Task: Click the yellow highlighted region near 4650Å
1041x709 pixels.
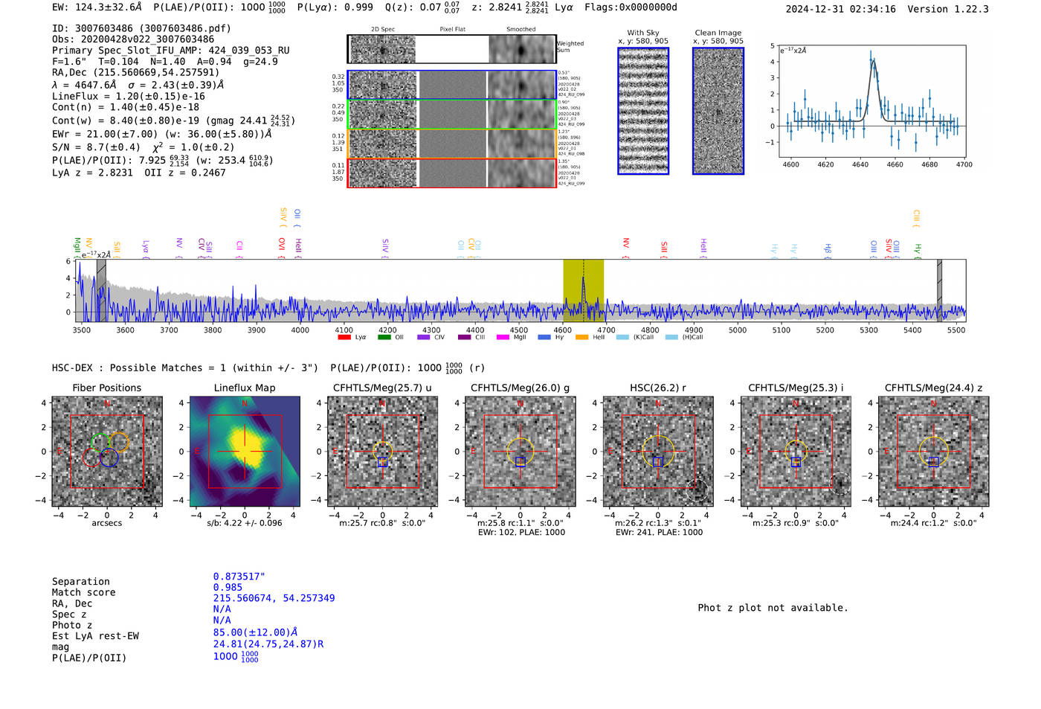Action: pos(584,291)
